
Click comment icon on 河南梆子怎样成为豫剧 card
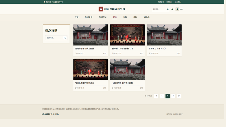pyautogui.click(x=104, y=53)
